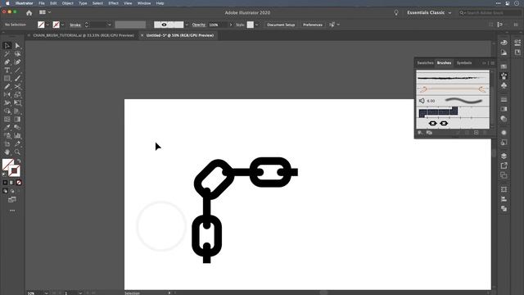524x295 pixels.
Task: Click the Preferences button
Action: (313, 25)
